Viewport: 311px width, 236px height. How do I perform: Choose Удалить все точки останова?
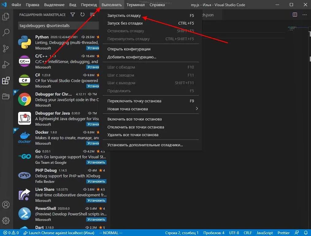(x=151, y=135)
